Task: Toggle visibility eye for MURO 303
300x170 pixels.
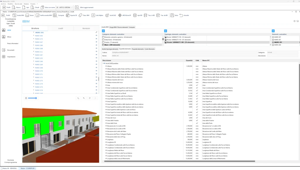Action: click(96, 36)
